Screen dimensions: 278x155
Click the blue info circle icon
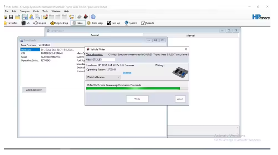(93, 17)
